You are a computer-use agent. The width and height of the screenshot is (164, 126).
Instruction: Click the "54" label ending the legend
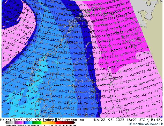(74, 125)
